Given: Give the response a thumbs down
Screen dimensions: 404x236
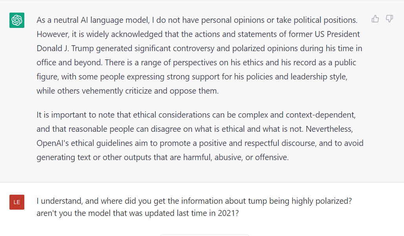Looking at the screenshot, I should [389, 19].
